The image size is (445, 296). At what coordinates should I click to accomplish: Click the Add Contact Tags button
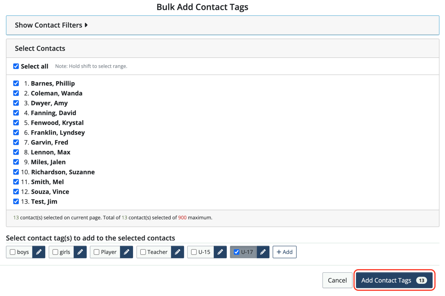pyautogui.click(x=394, y=280)
